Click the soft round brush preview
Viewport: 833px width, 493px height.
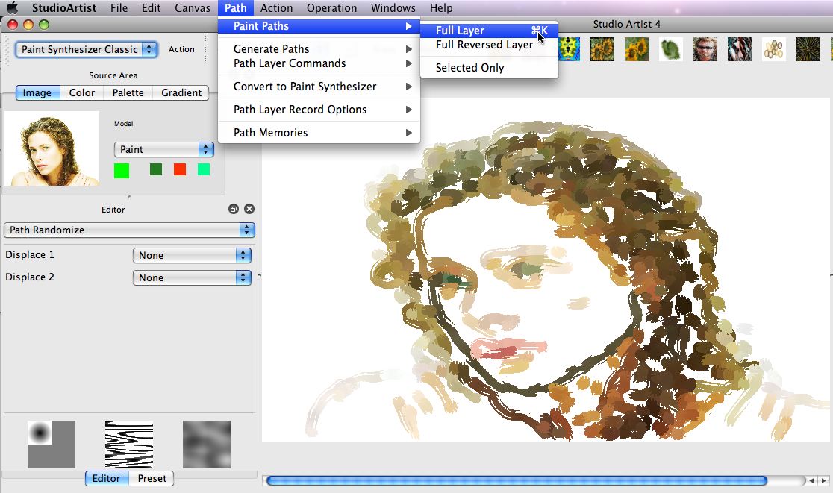[52, 445]
